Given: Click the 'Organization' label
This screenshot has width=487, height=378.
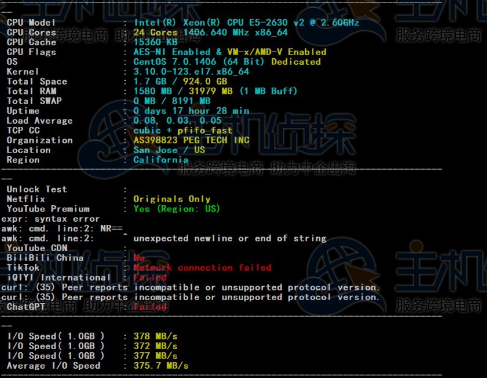Looking at the screenshot, I should pos(40,140).
